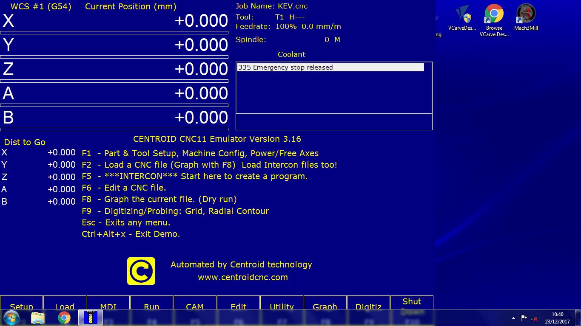This screenshot has height=326, width=581.
Task: Click the yellow Centroid logo
Action: 141,271
